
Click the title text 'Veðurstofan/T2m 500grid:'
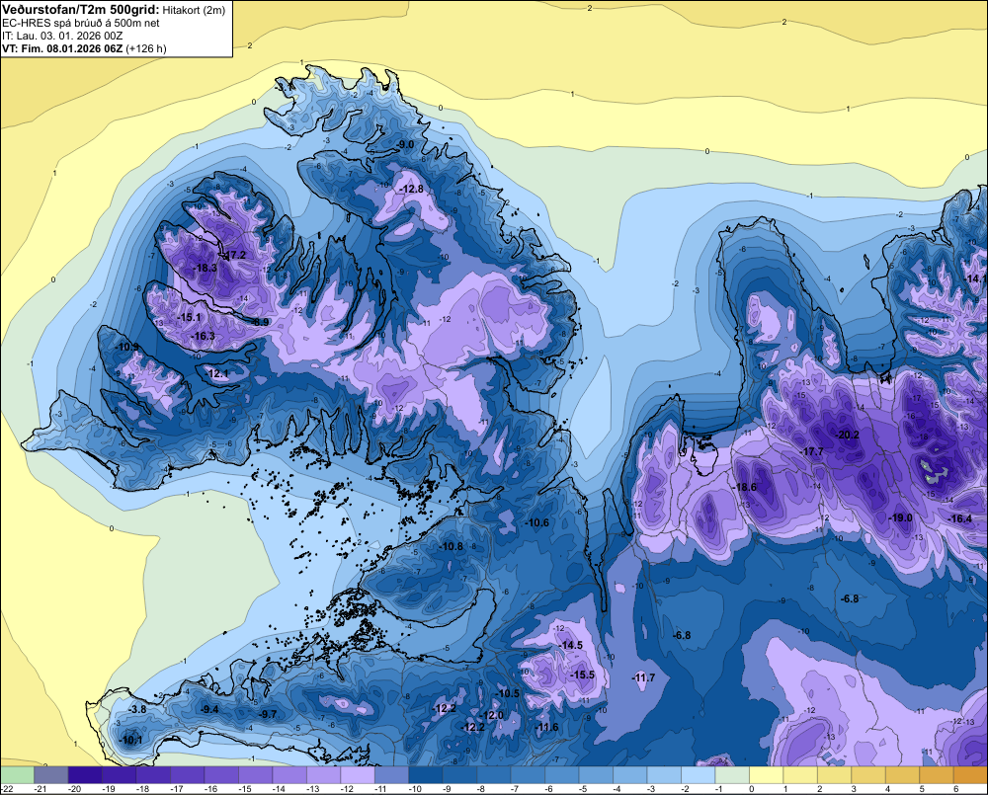coord(81,9)
